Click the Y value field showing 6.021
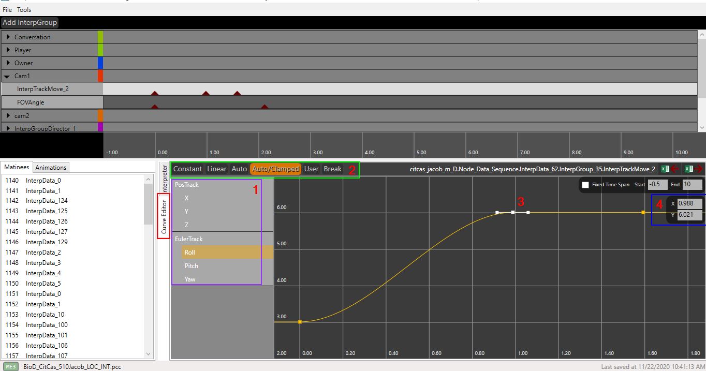 click(689, 215)
